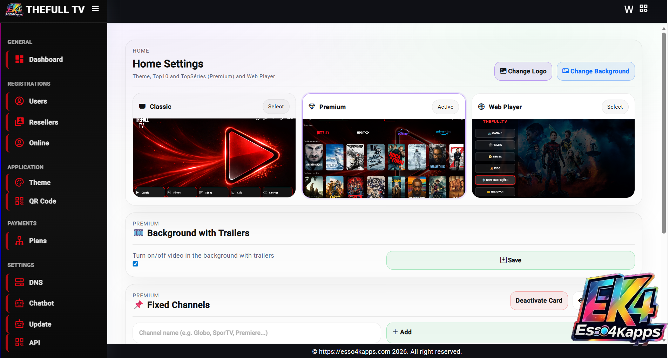The height and width of the screenshot is (358, 669).
Task: Open the Online users icon
Action: click(20, 143)
